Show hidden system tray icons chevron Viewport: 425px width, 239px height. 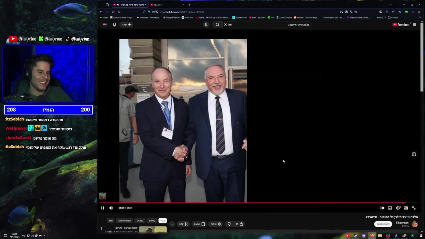(x=44, y=236)
